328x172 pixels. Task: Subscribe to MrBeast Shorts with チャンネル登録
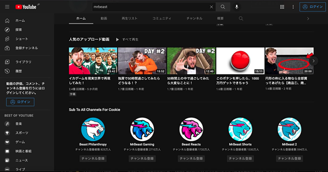240,158
